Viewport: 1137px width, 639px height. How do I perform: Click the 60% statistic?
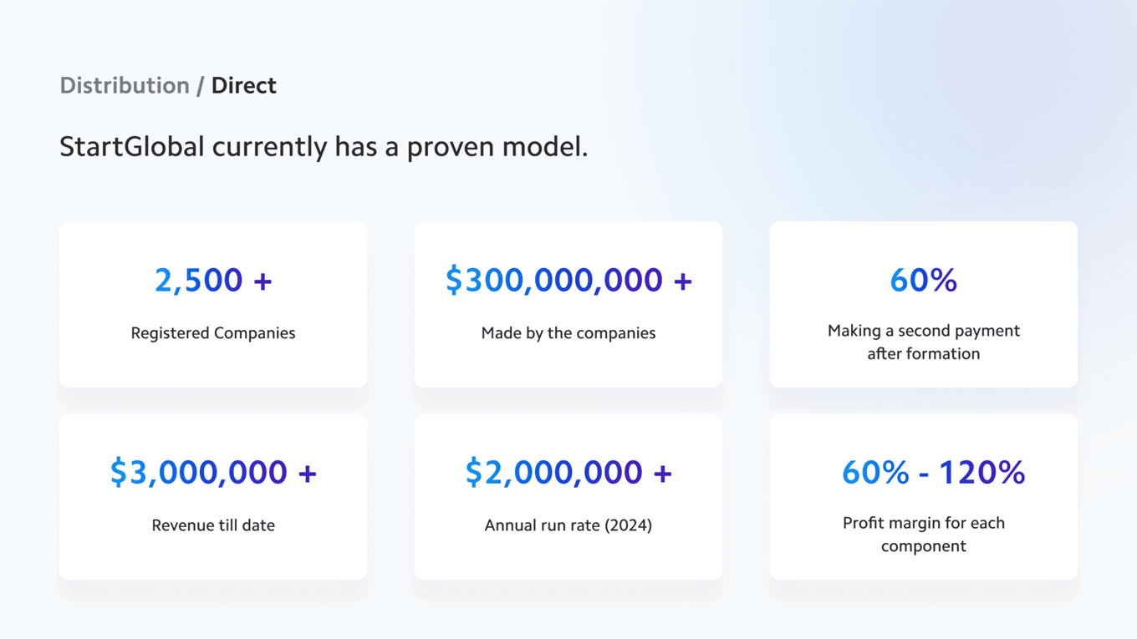point(924,281)
